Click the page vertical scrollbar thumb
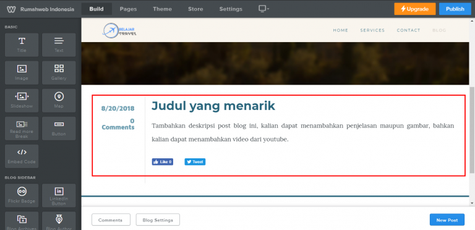 tap(472, 130)
